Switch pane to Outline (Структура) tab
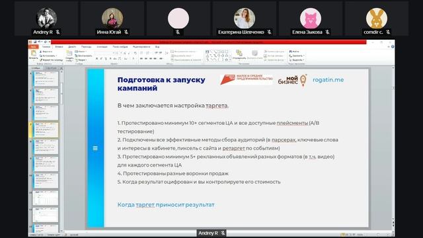The image size is (423, 238). pos(52,68)
